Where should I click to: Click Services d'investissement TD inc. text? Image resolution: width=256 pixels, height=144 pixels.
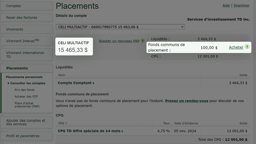218,19
